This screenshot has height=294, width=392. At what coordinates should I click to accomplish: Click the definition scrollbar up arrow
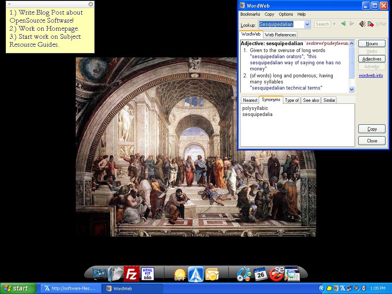351,44
